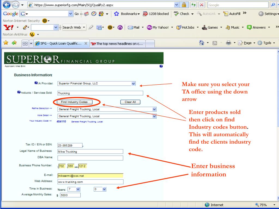Switch to The top news headlines tab
279x209 pixels.
click(x=118, y=44)
